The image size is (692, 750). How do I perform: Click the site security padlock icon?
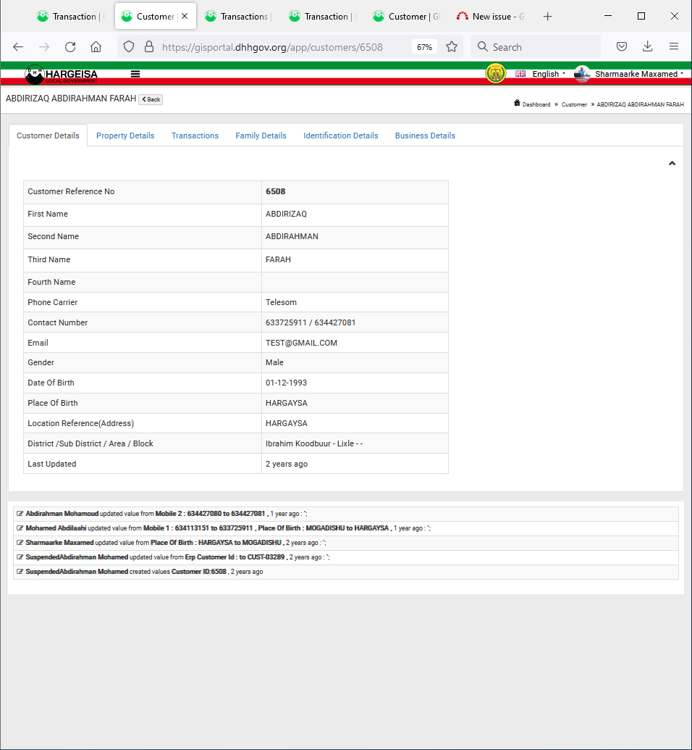pos(149,47)
